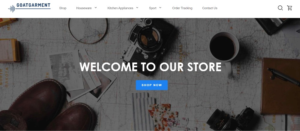The width and height of the screenshot is (300, 131).
Task: Expand the Kitchen Appliances dropdown chevron
Action: tap(137, 8)
